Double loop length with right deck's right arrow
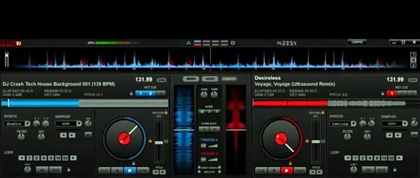 point(399,158)
